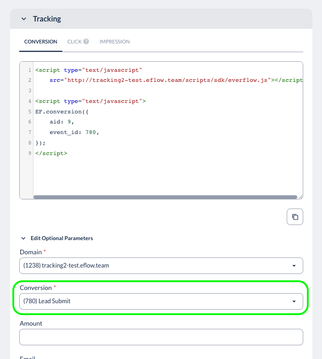322x359 pixels.
Task: Click code line with EF.conversion({
Action: [x=62, y=112]
